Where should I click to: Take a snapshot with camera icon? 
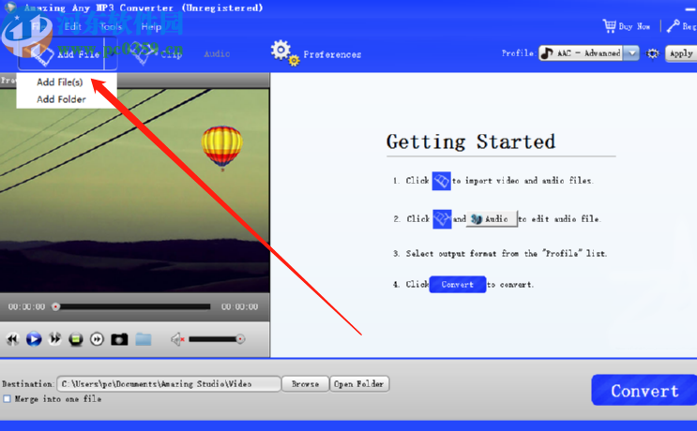point(119,339)
